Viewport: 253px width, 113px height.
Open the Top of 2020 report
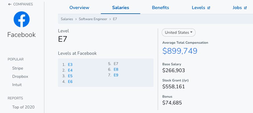tap(23, 107)
